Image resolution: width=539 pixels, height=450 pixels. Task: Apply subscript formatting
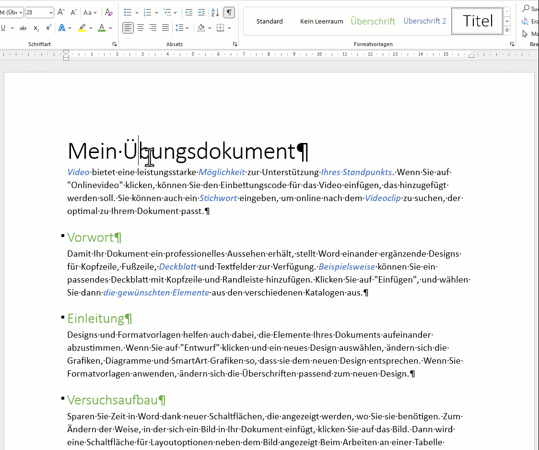pyautogui.click(x=36, y=28)
